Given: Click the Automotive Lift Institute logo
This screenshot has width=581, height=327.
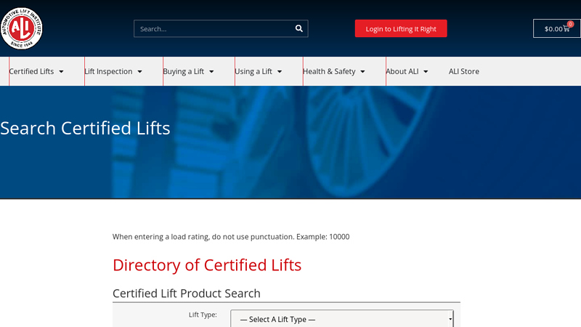Looking at the screenshot, I should point(21,28).
